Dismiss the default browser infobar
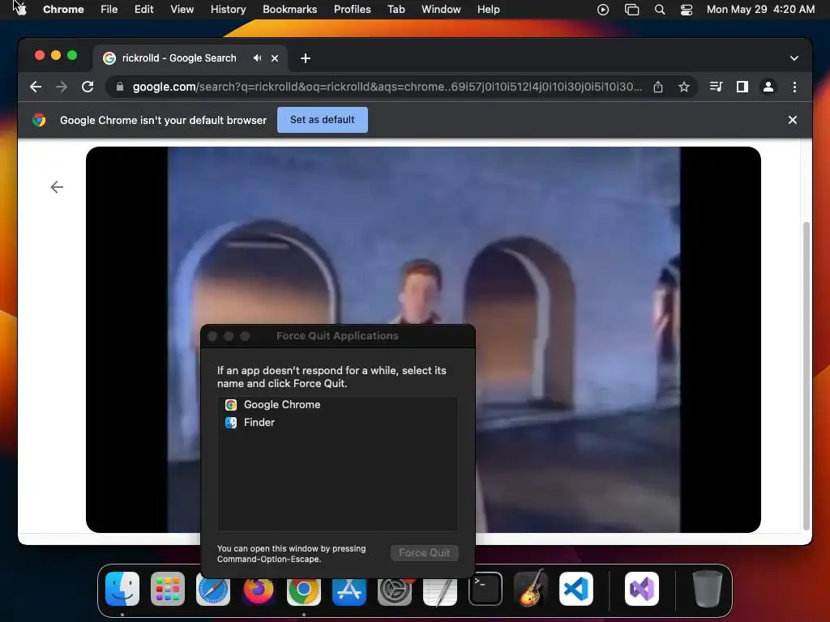Screen dimensions: 830x622 (x=793, y=120)
